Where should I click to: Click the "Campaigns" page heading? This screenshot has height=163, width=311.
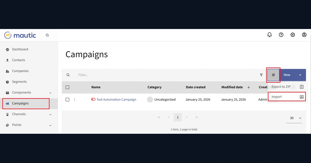point(87,55)
